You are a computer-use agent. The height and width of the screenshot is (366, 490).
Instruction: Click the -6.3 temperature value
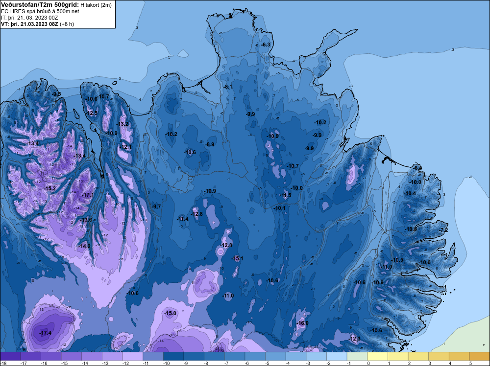[x=265, y=45]
